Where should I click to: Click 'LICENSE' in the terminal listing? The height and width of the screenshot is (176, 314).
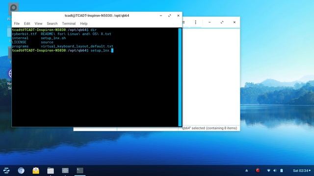(x=19, y=43)
